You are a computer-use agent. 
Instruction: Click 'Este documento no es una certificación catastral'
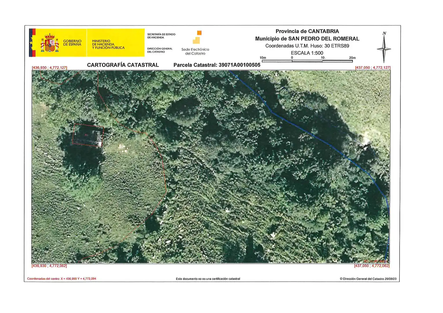(208, 279)
